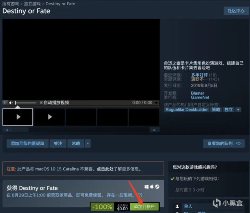Click the single-player person icon
Image resolution: width=250 pixels, height=213 pixels.
[177, 206]
